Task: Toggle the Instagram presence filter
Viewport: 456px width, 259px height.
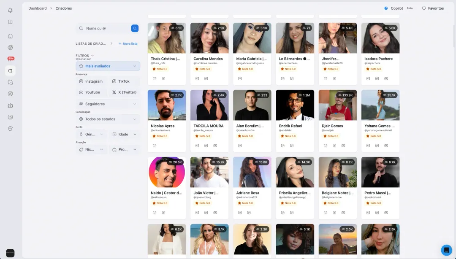Action: point(91,81)
